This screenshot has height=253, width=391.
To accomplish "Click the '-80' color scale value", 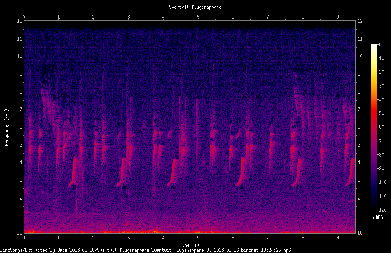I will 381,155.
